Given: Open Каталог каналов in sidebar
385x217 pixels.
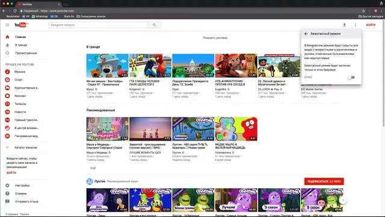Looking at the screenshot, I should pyautogui.click(x=25, y=148).
